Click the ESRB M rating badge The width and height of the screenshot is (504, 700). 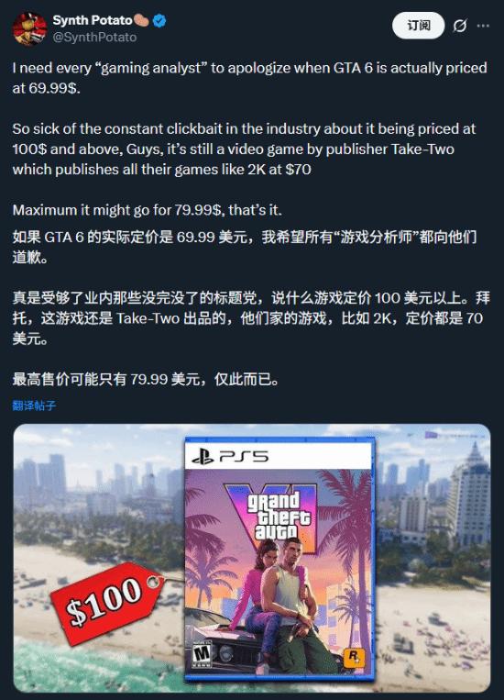(202, 654)
